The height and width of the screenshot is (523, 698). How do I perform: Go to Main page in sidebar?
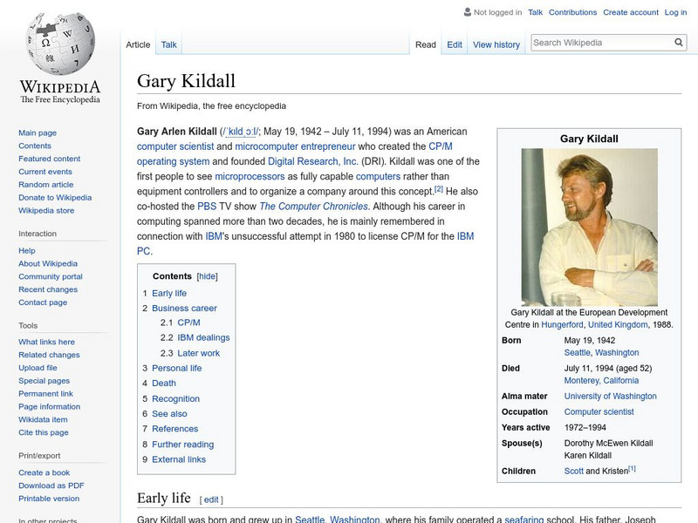[38, 132]
